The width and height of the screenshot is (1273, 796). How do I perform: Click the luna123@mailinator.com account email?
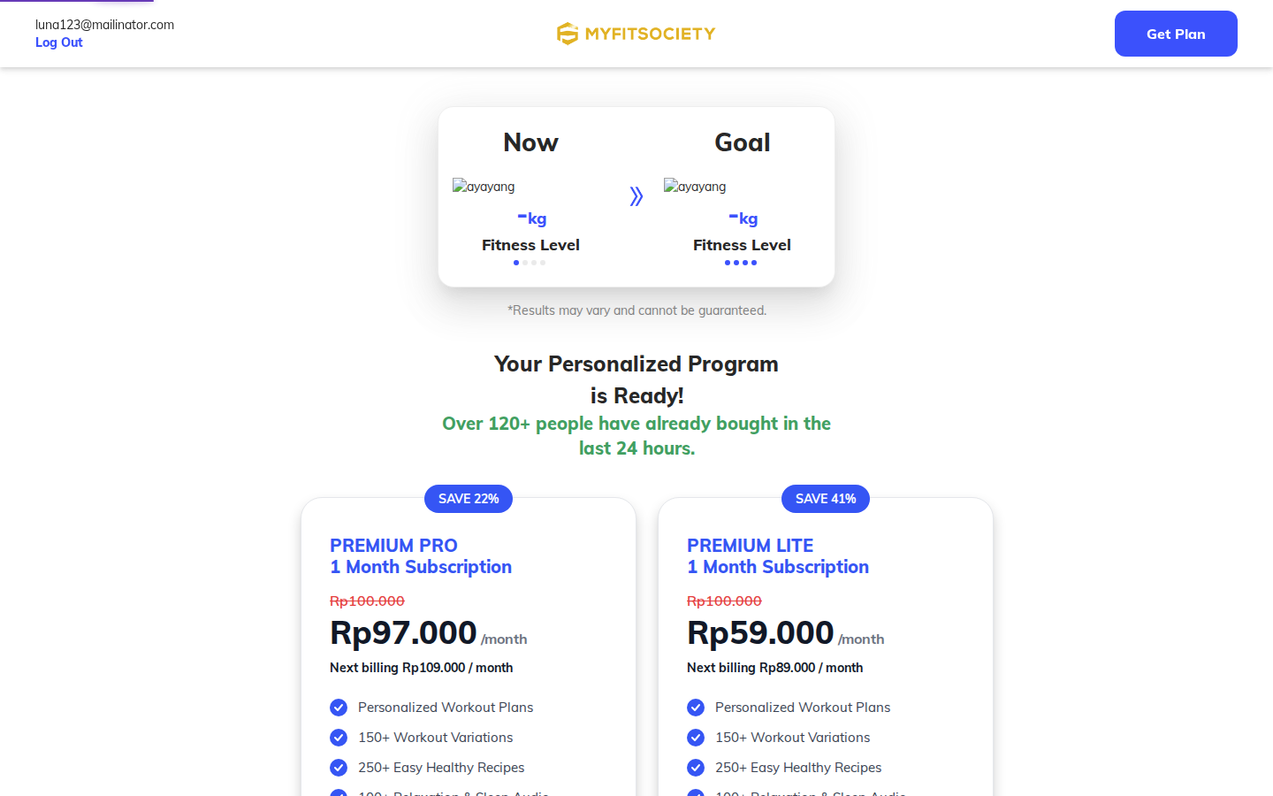(105, 25)
